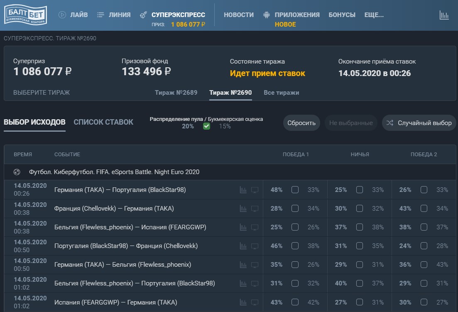Click Android icon next to Приложения
This screenshot has height=312, width=458.
267,15
